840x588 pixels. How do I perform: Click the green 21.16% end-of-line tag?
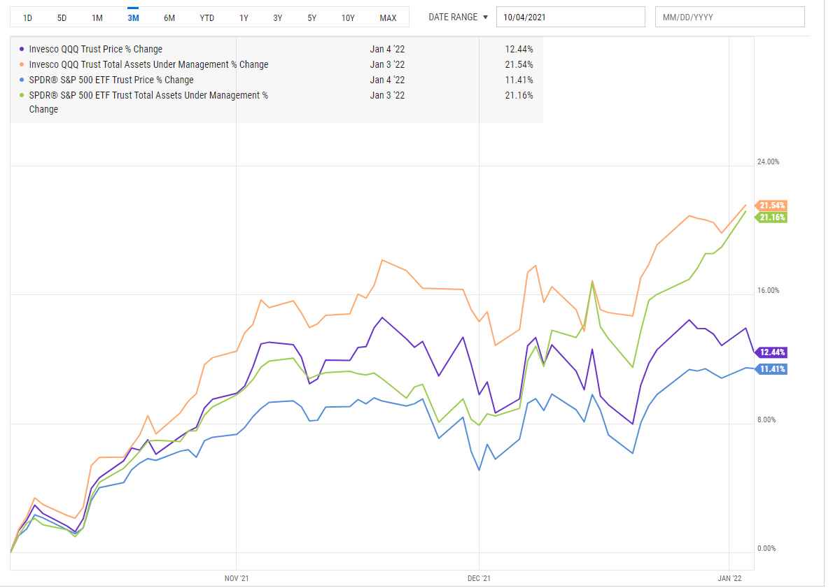point(771,217)
